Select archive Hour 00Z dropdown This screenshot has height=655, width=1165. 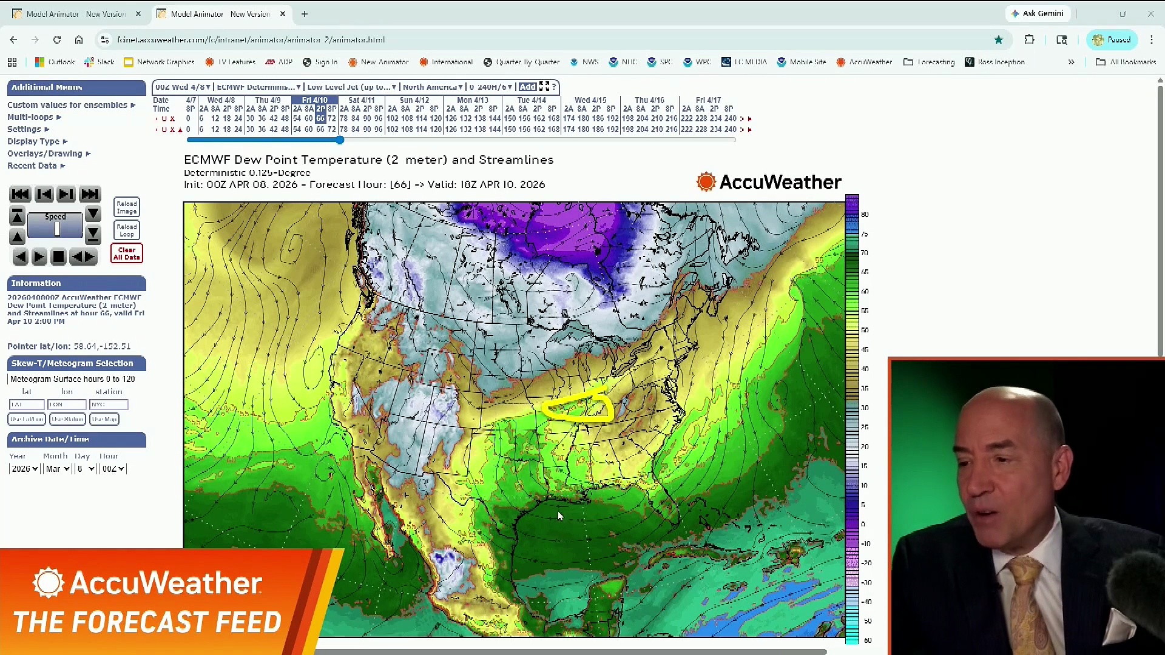[x=113, y=469]
